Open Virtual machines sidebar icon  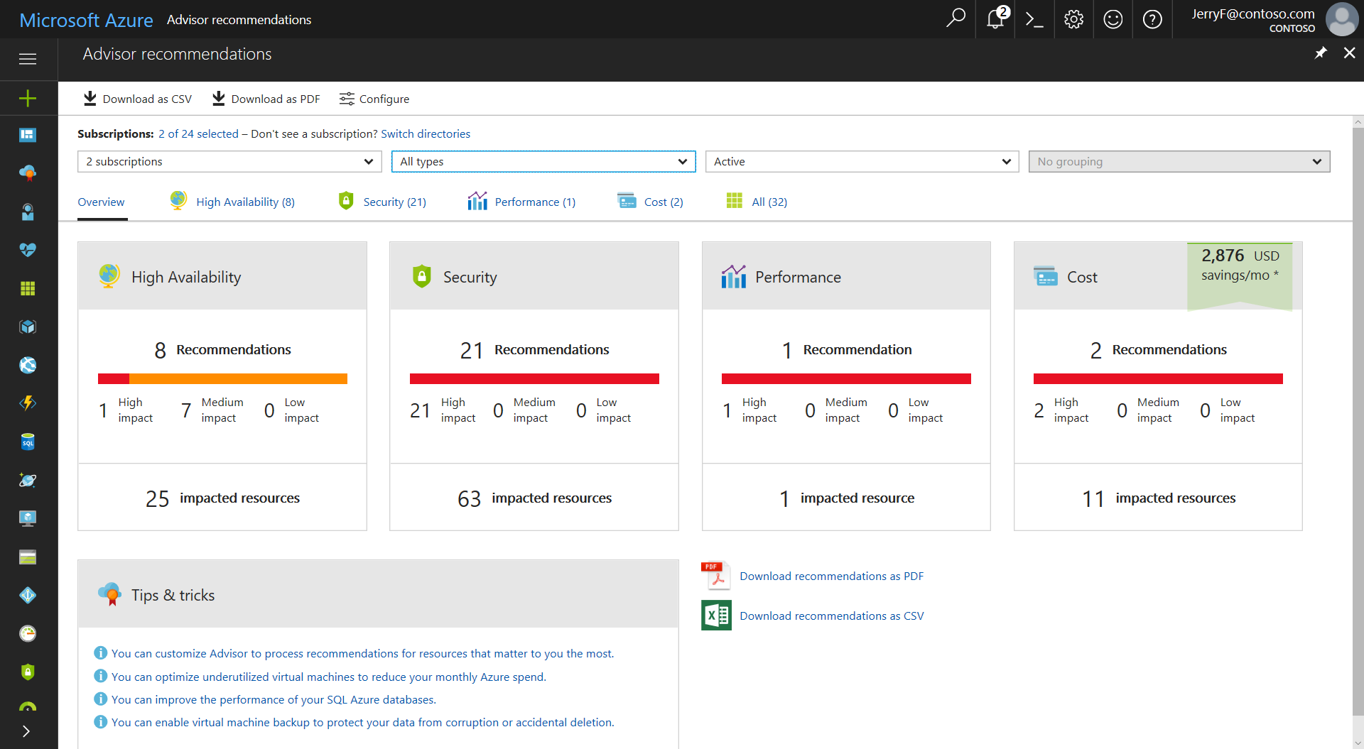tap(28, 518)
